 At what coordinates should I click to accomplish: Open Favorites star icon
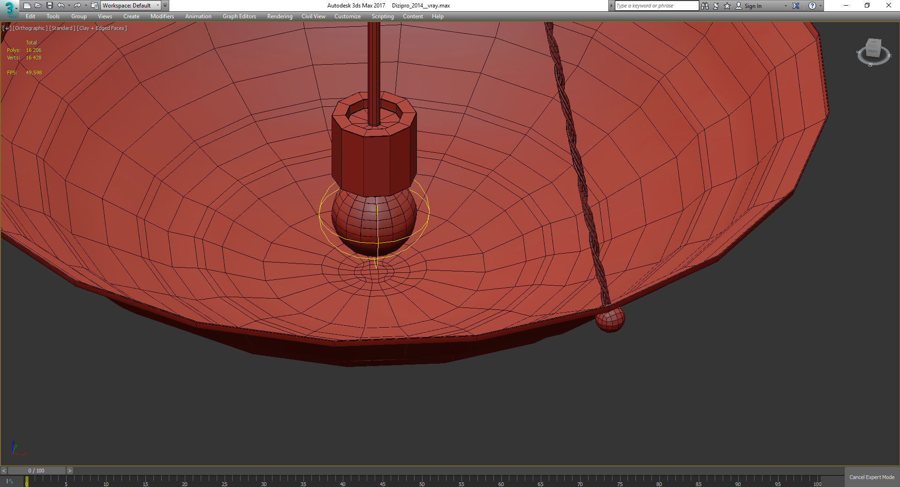coord(727,6)
